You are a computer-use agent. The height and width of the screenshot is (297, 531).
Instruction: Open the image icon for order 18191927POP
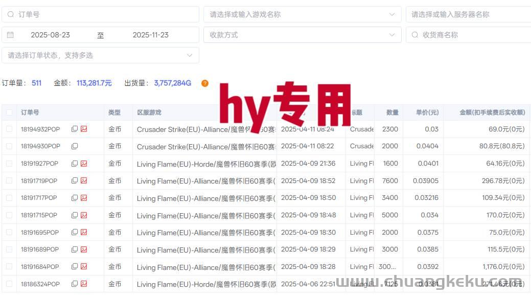(x=84, y=164)
